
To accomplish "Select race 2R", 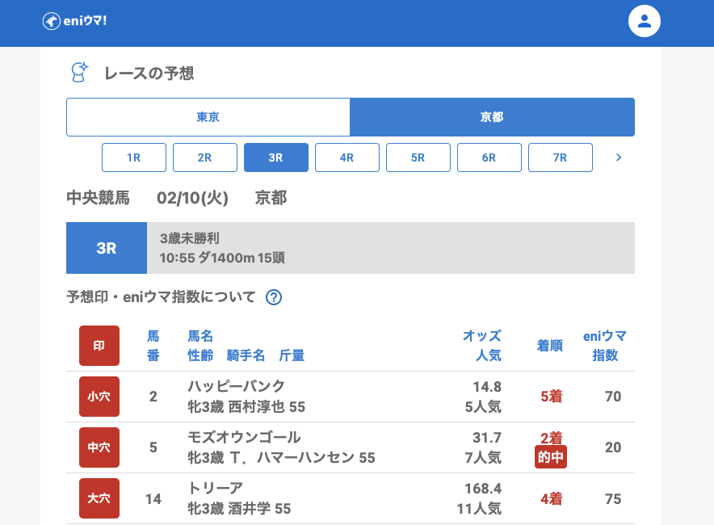I will coord(205,157).
